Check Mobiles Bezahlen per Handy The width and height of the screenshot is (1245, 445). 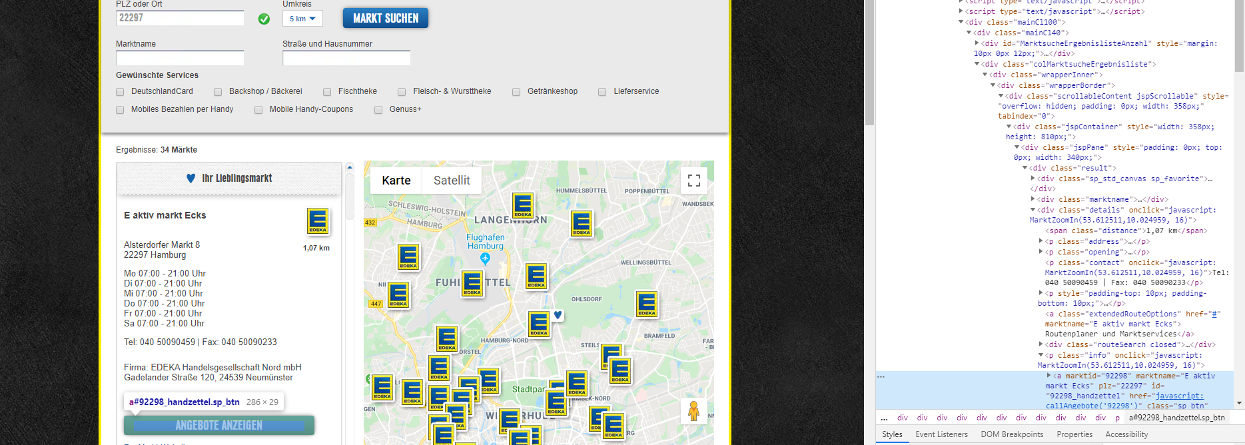pos(120,110)
